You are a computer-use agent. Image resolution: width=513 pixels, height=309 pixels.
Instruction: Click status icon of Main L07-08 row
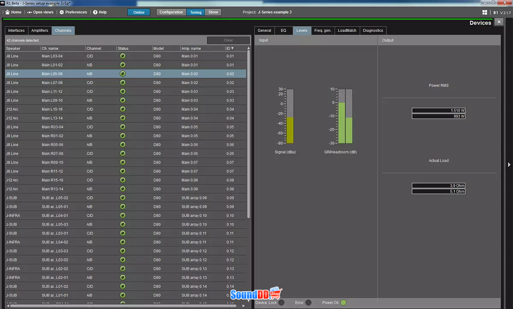pyautogui.click(x=123, y=82)
